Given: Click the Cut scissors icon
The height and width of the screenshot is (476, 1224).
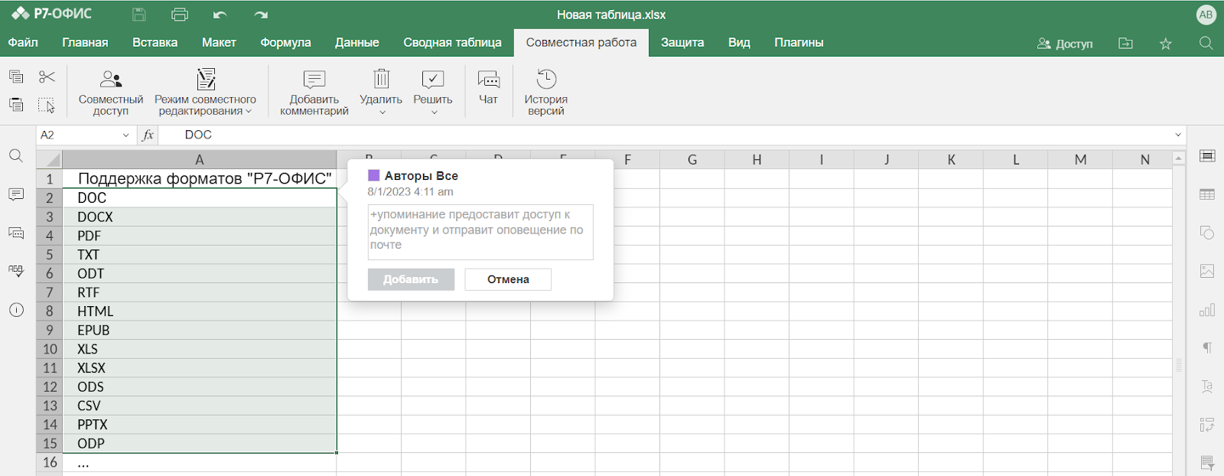Looking at the screenshot, I should [x=47, y=77].
